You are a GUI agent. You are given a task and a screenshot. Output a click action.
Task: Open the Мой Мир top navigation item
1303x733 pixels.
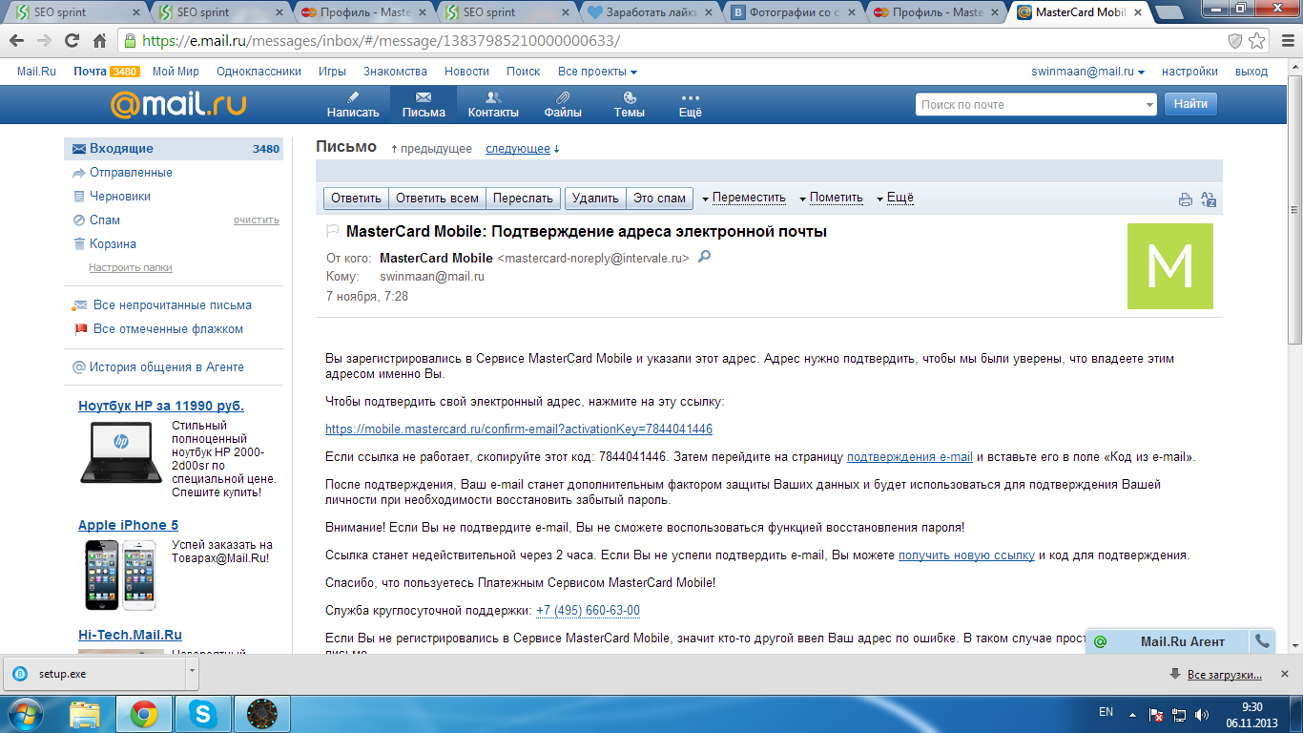[x=176, y=72]
